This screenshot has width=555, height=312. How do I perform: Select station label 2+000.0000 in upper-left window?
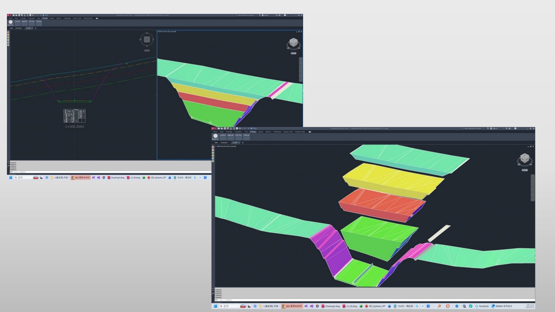(75, 127)
